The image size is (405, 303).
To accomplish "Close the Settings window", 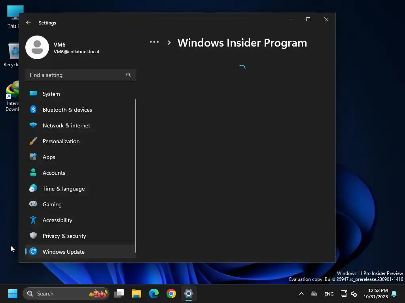I will [326, 19].
